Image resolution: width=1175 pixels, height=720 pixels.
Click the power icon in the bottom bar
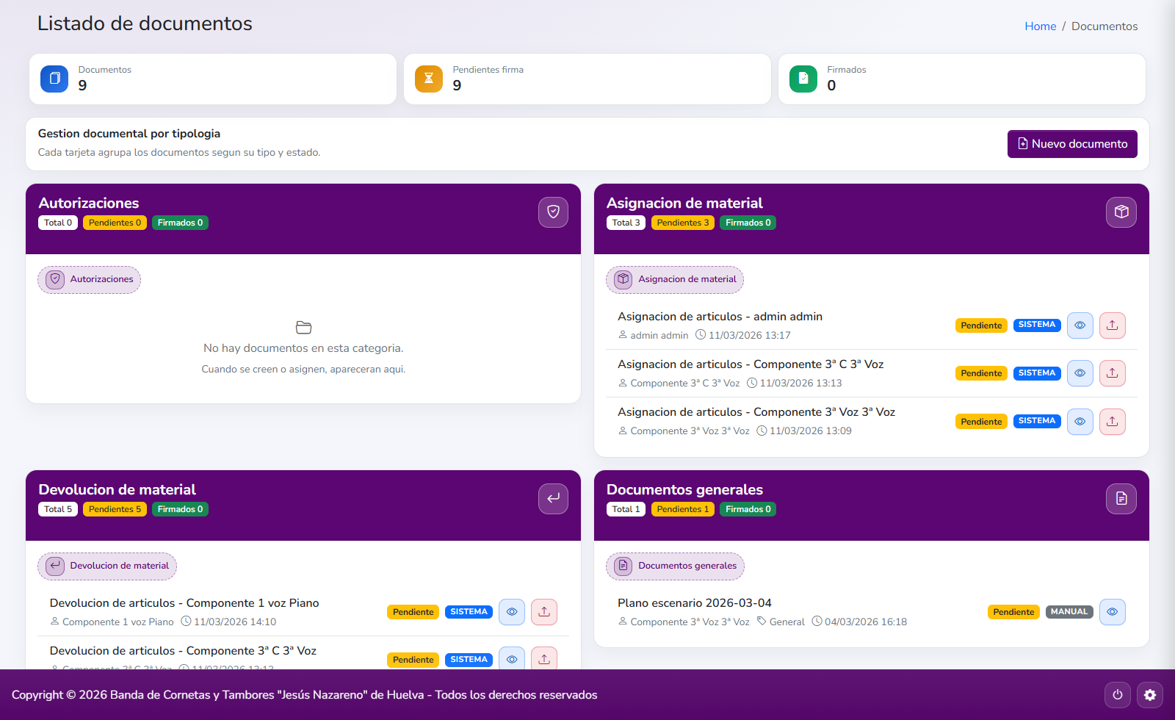[1117, 694]
